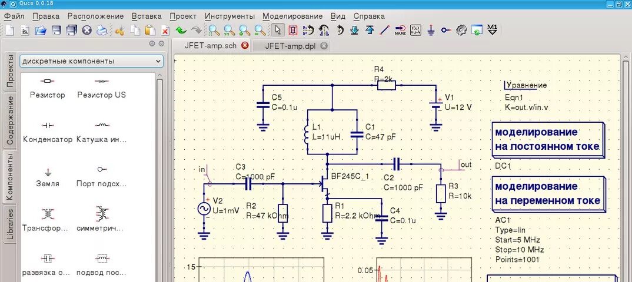Click the Save document toolbar icon

56,30
